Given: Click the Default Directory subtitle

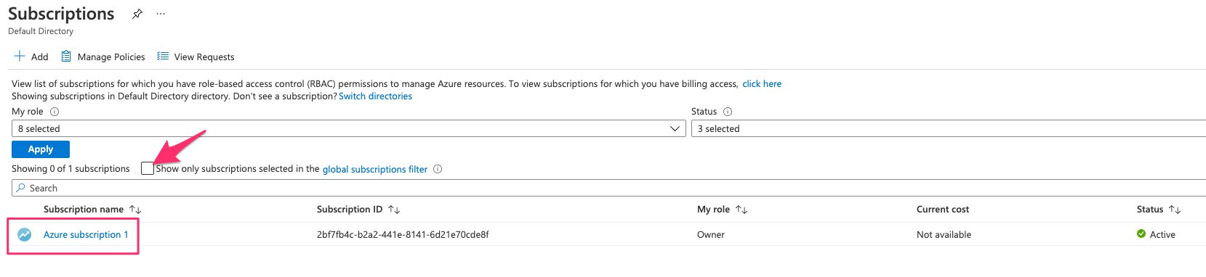Looking at the screenshot, I should (x=41, y=31).
